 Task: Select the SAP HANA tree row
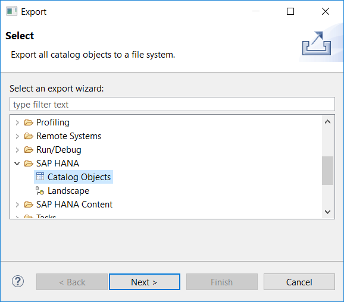[58, 163]
